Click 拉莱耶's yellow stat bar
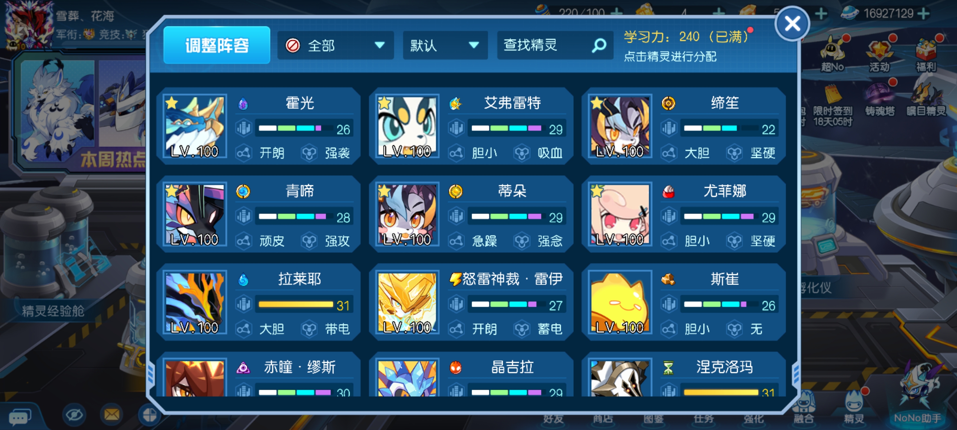The height and width of the screenshot is (430, 957). click(x=296, y=305)
